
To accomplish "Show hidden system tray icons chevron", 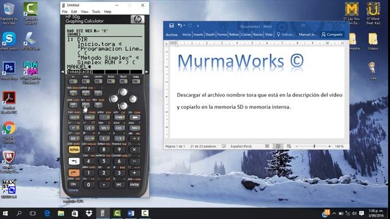I will point(334,214).
